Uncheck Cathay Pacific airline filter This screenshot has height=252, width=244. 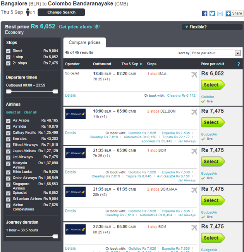[x=8, y=133]
